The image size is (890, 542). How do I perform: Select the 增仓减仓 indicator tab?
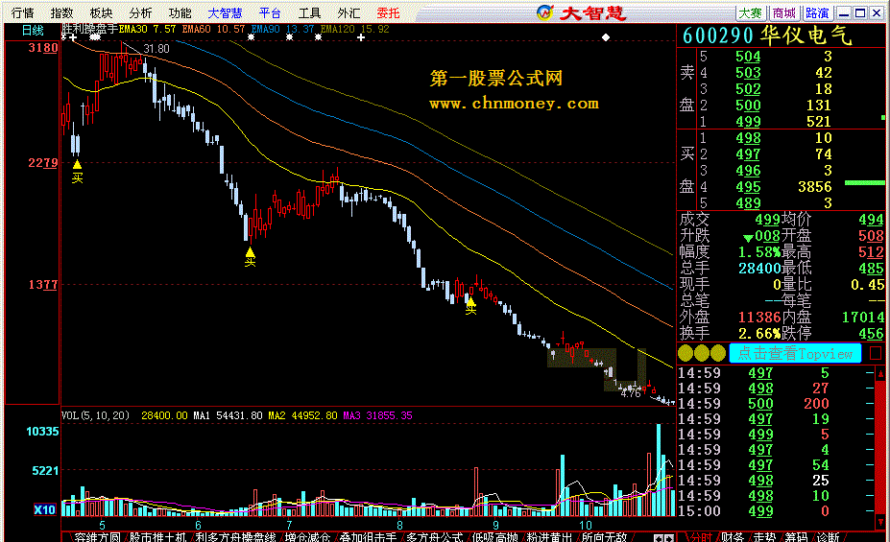(307, 537)
